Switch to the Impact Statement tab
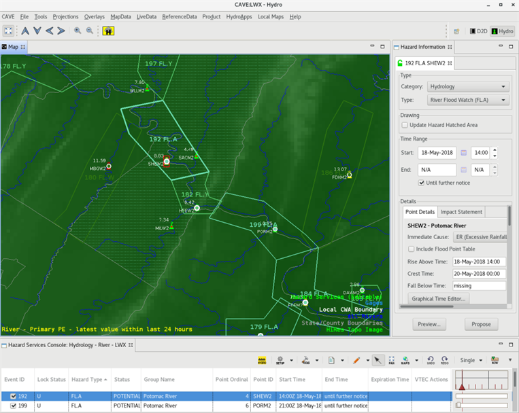519x413 pixels. pos(461,212)
